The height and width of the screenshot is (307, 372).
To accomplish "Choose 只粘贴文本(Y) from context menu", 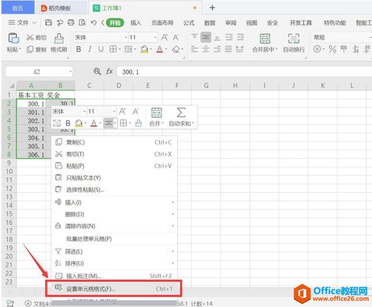I will click(114, 178).
